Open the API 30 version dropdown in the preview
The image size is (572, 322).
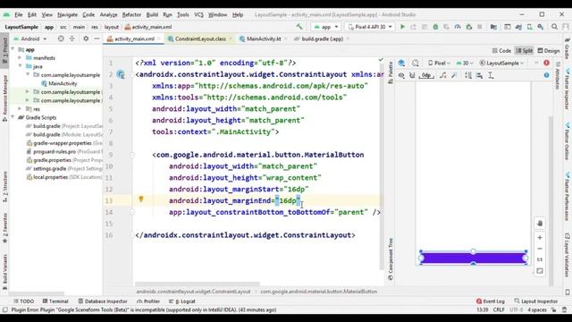pos(465,63)
